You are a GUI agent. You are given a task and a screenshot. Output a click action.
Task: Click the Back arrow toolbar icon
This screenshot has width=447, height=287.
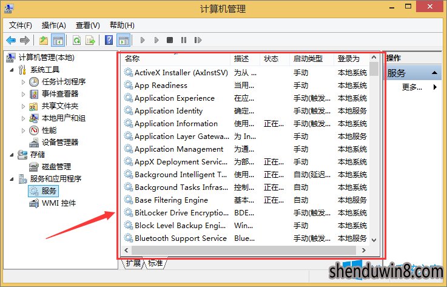tap(11, 40)
